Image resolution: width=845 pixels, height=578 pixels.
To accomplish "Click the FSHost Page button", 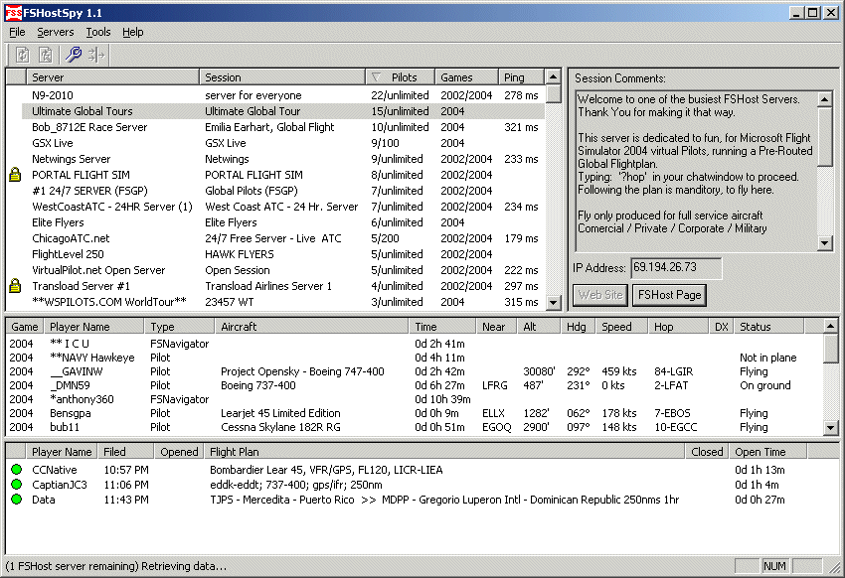I will 669,295.
